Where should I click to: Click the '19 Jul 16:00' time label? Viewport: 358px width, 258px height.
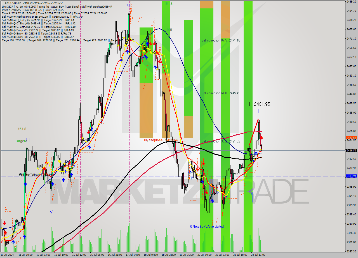pos(187,255)
